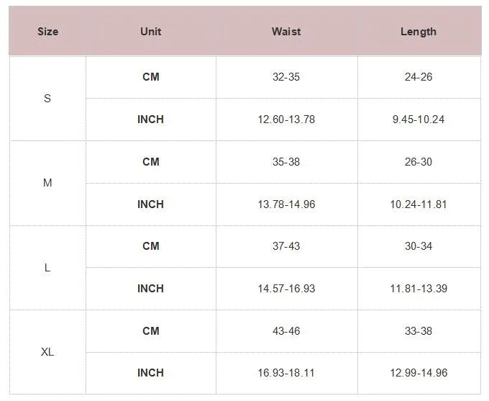
Task: Select waist value 12.60-13.78
Action: (x=286, y=120)
